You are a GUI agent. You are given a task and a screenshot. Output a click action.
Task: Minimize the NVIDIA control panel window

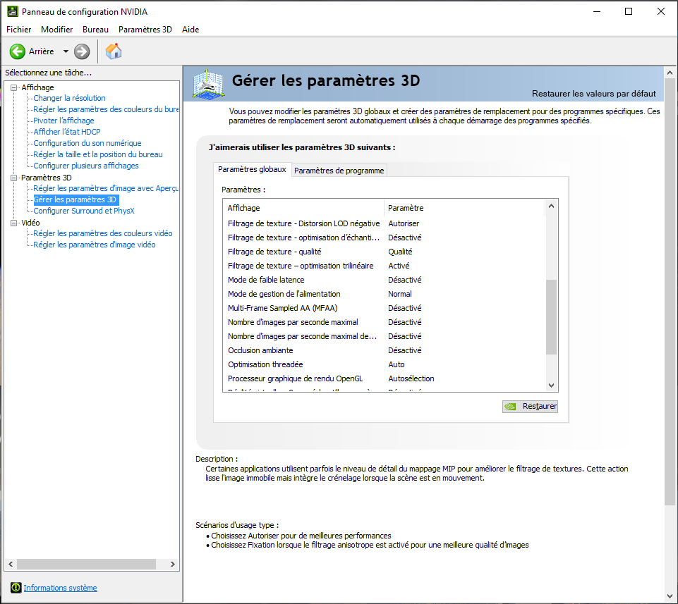pyautogui.click(x=597, y=11)
